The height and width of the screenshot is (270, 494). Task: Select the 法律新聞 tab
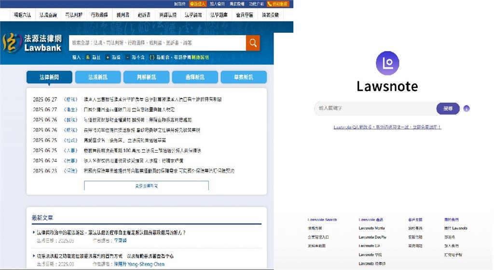pos(49,77)
